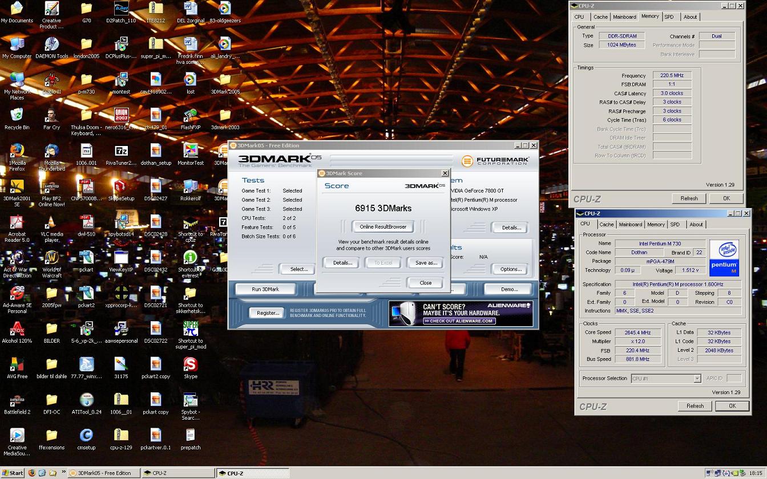Click the Core Speed value 2645.4 MHz
Viewport: 767px width, 479px height.
(x=637, y=332)
